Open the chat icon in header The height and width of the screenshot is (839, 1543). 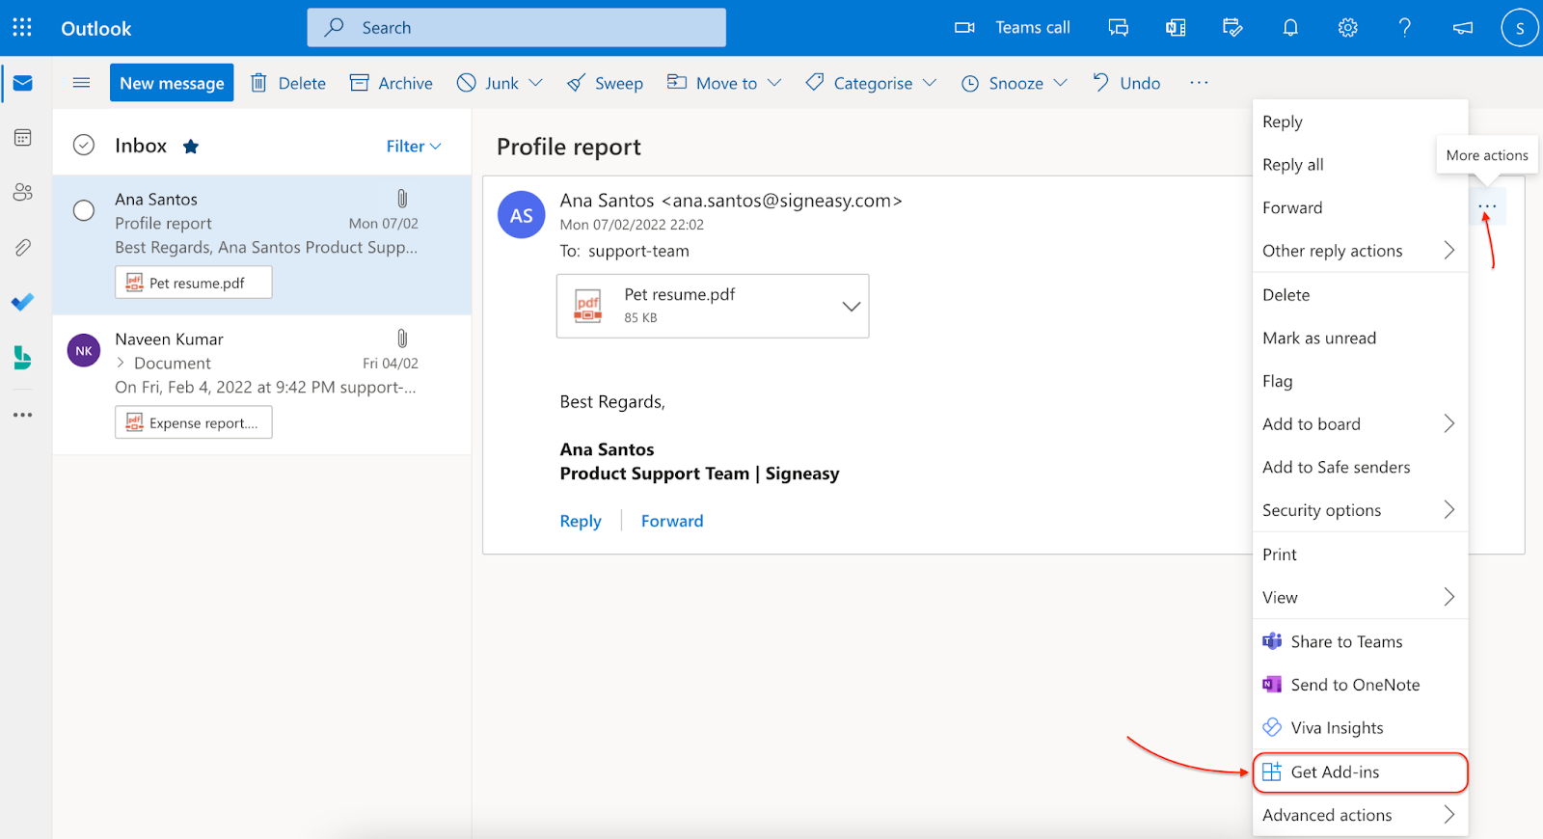coord(1119,28)
